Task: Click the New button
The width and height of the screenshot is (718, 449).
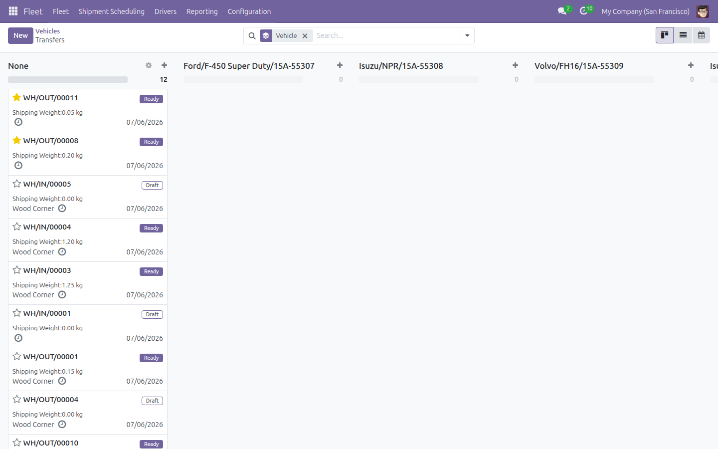Action: (x=20, y=35)
